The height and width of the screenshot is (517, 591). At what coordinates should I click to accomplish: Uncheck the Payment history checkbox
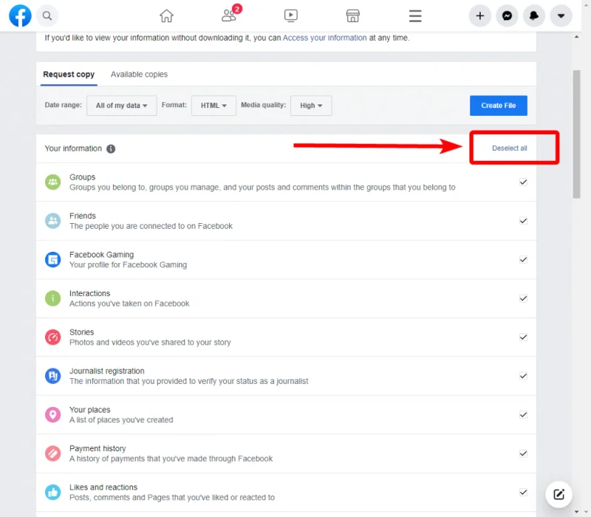click(x=524, y=453)
